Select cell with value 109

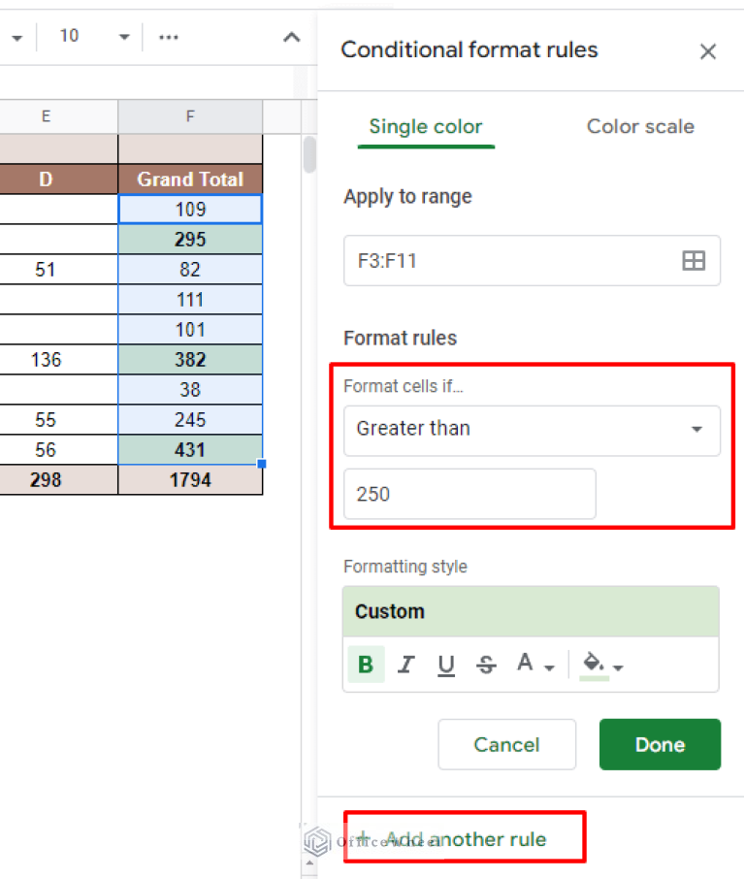click(190, 210)
